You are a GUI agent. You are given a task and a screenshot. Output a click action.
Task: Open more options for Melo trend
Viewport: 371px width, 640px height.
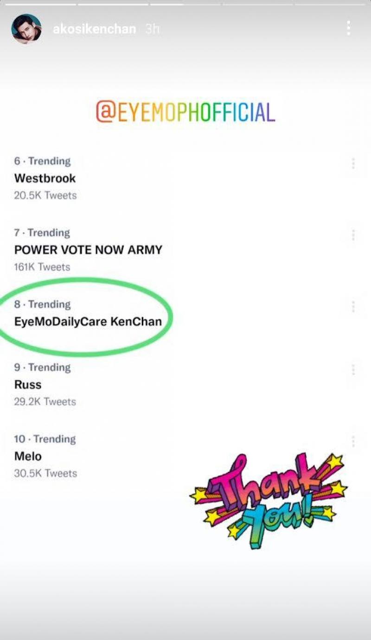353,441
